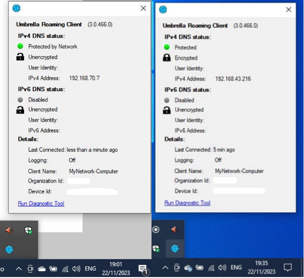
Task: Open Windows Security shield in left tray overflow
Action: (28, 230)
